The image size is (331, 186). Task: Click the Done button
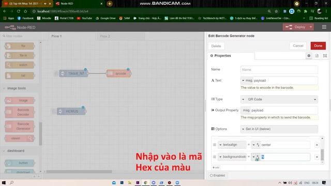pos(318,46)
